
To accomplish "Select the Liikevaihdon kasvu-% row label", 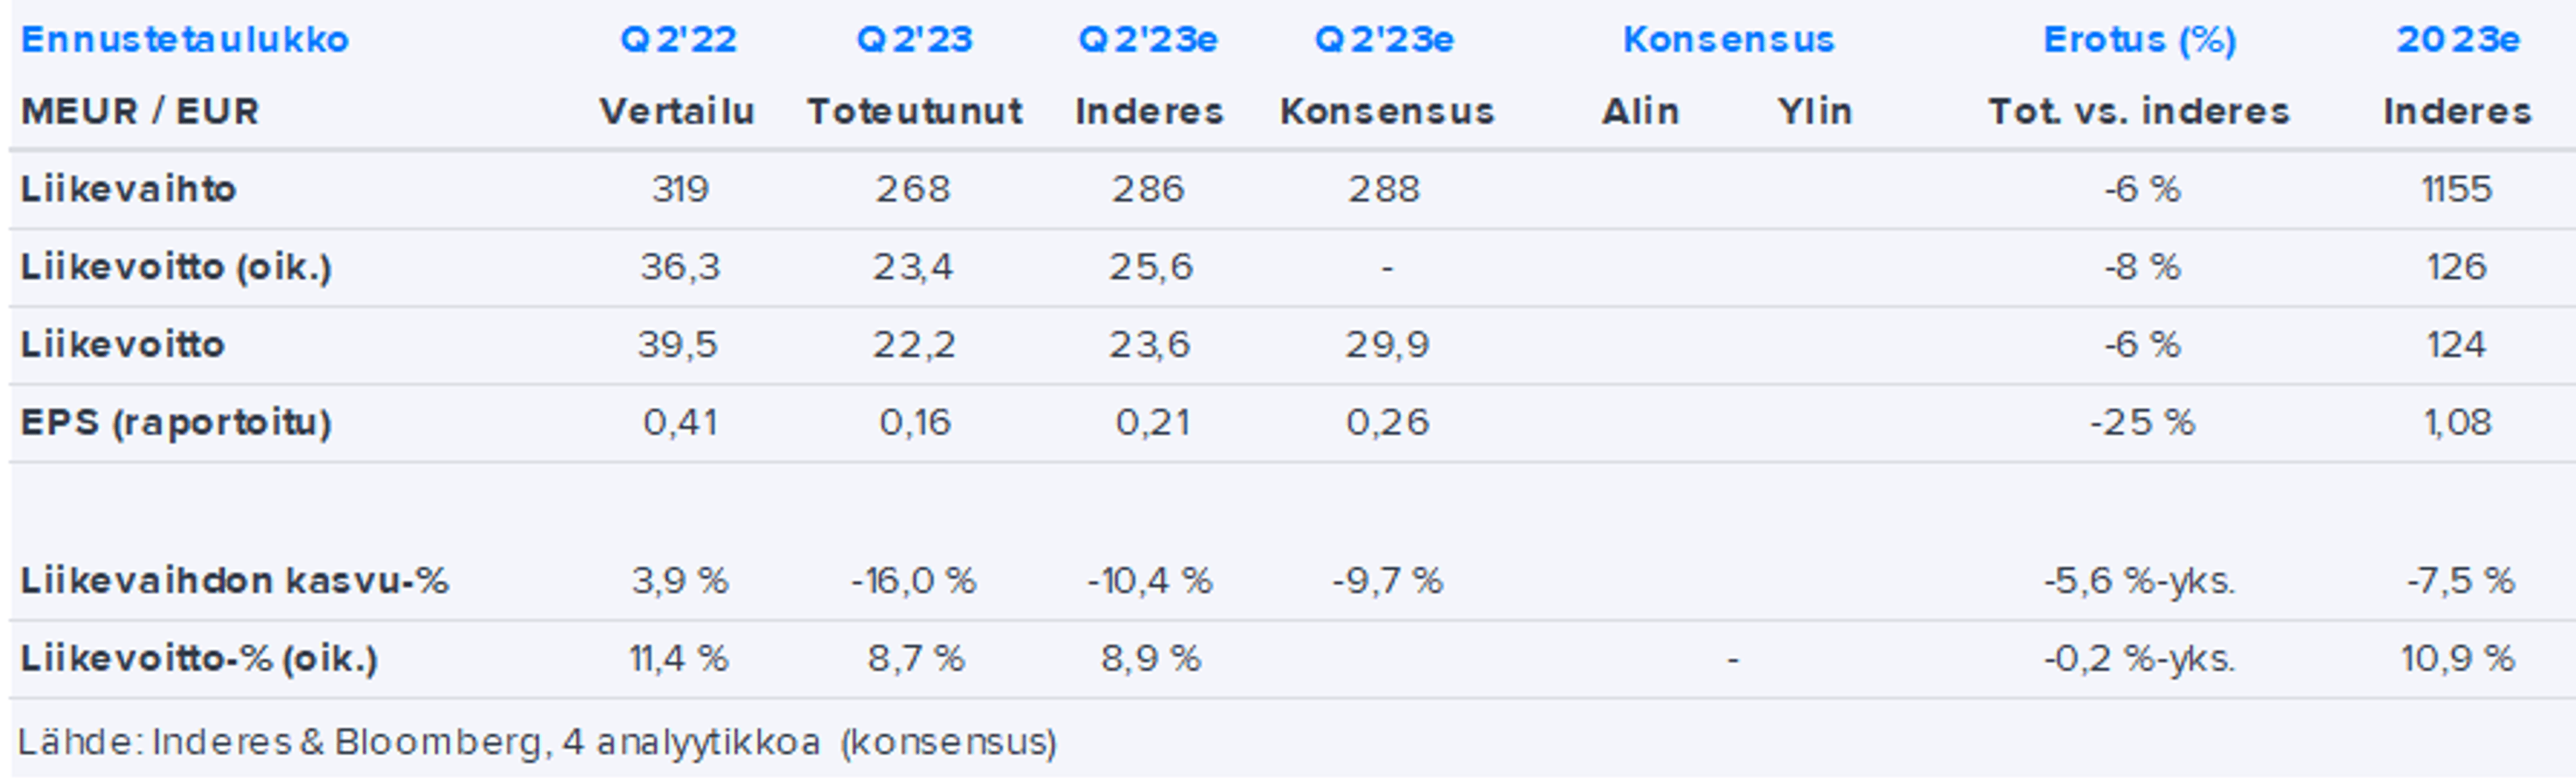I will [x=235, y=581].
